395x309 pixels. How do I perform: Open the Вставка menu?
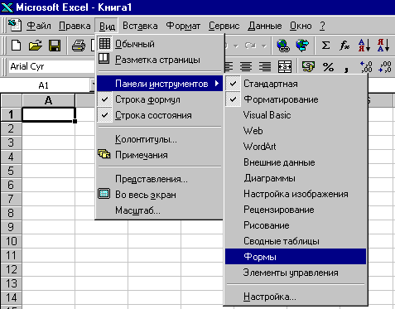click(x=140, y=26)
